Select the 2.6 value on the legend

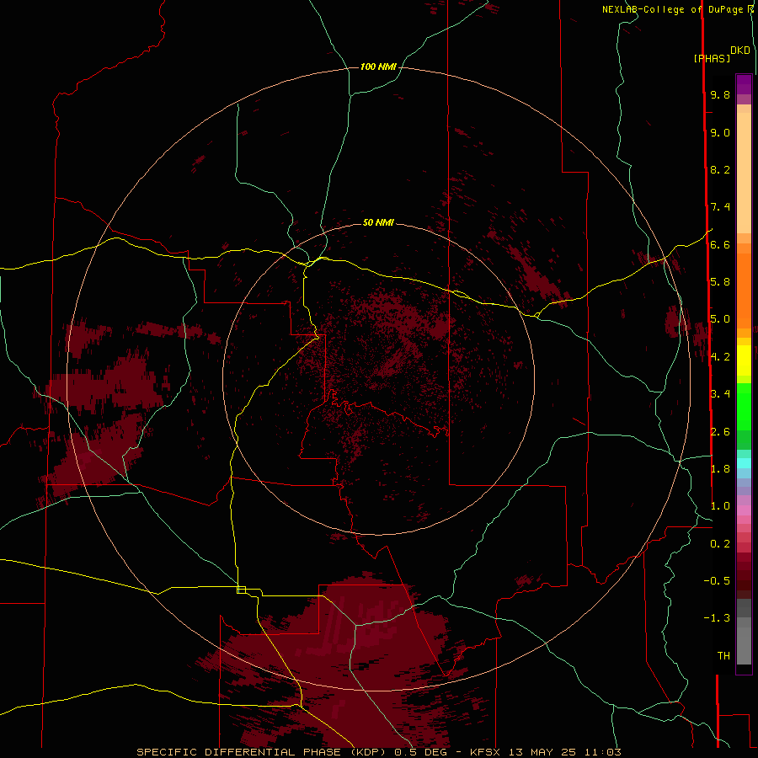pos(720,432)
